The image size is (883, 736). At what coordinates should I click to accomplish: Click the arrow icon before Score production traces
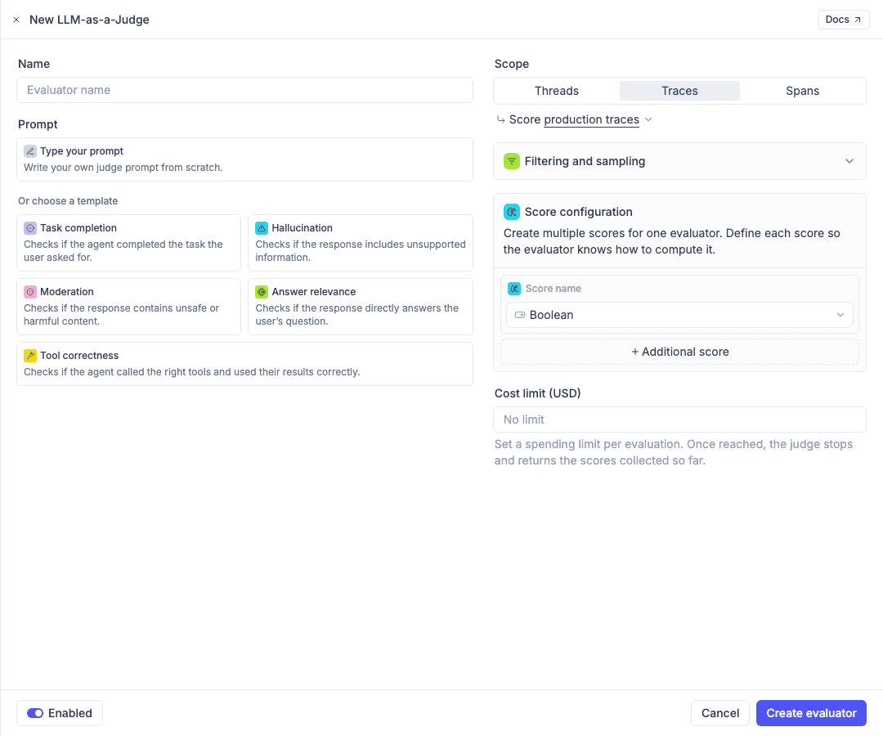pyautogui.click(x=500, y=119)
